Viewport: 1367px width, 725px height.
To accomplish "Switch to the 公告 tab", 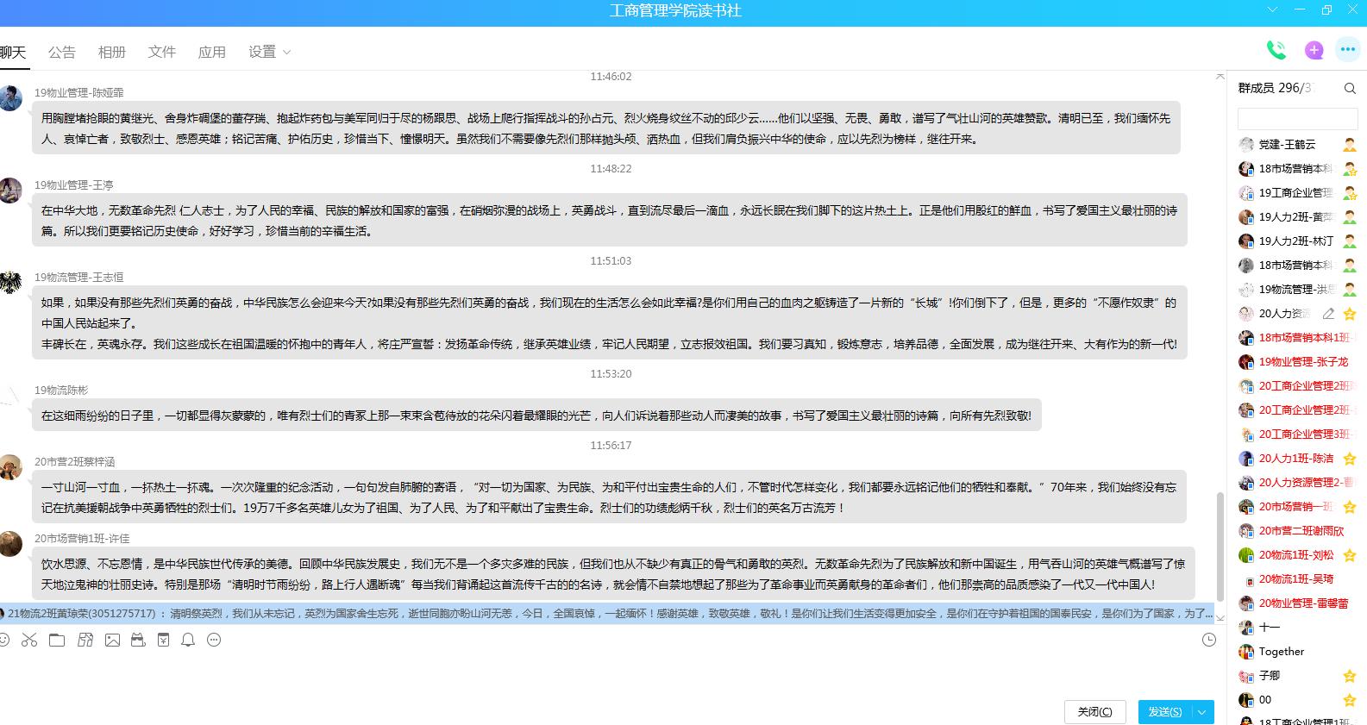I will pos(62,53).
